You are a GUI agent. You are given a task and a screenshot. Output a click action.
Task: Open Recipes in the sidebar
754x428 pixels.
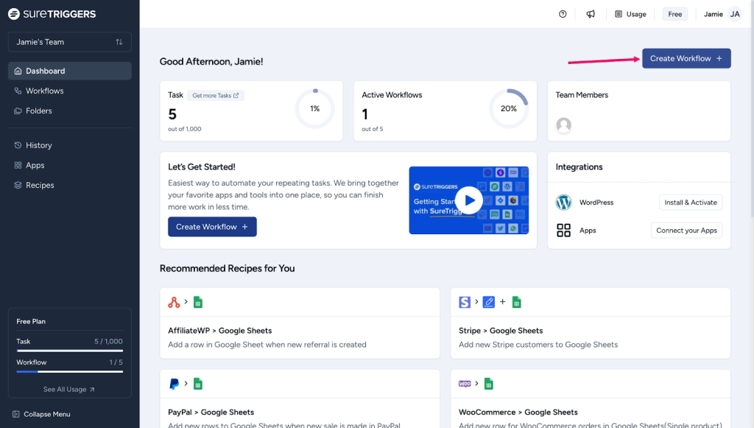pos(40,185)
